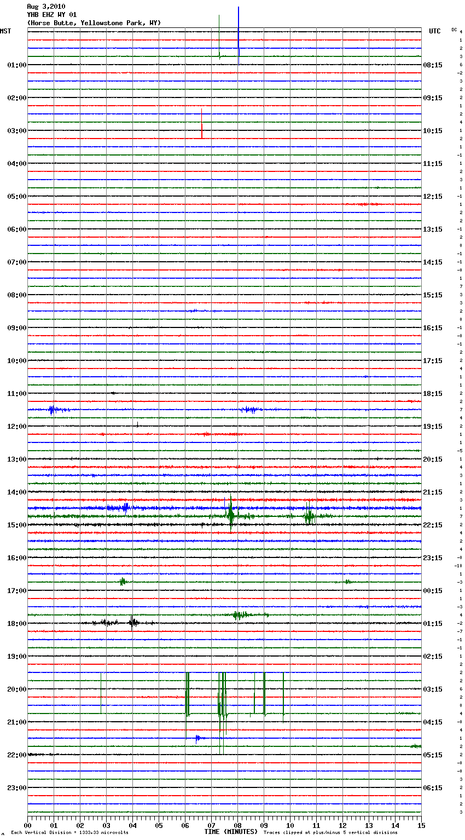Click 'Each Vertical Division = 1333.33 microvolts' note

tap(69, 833)
